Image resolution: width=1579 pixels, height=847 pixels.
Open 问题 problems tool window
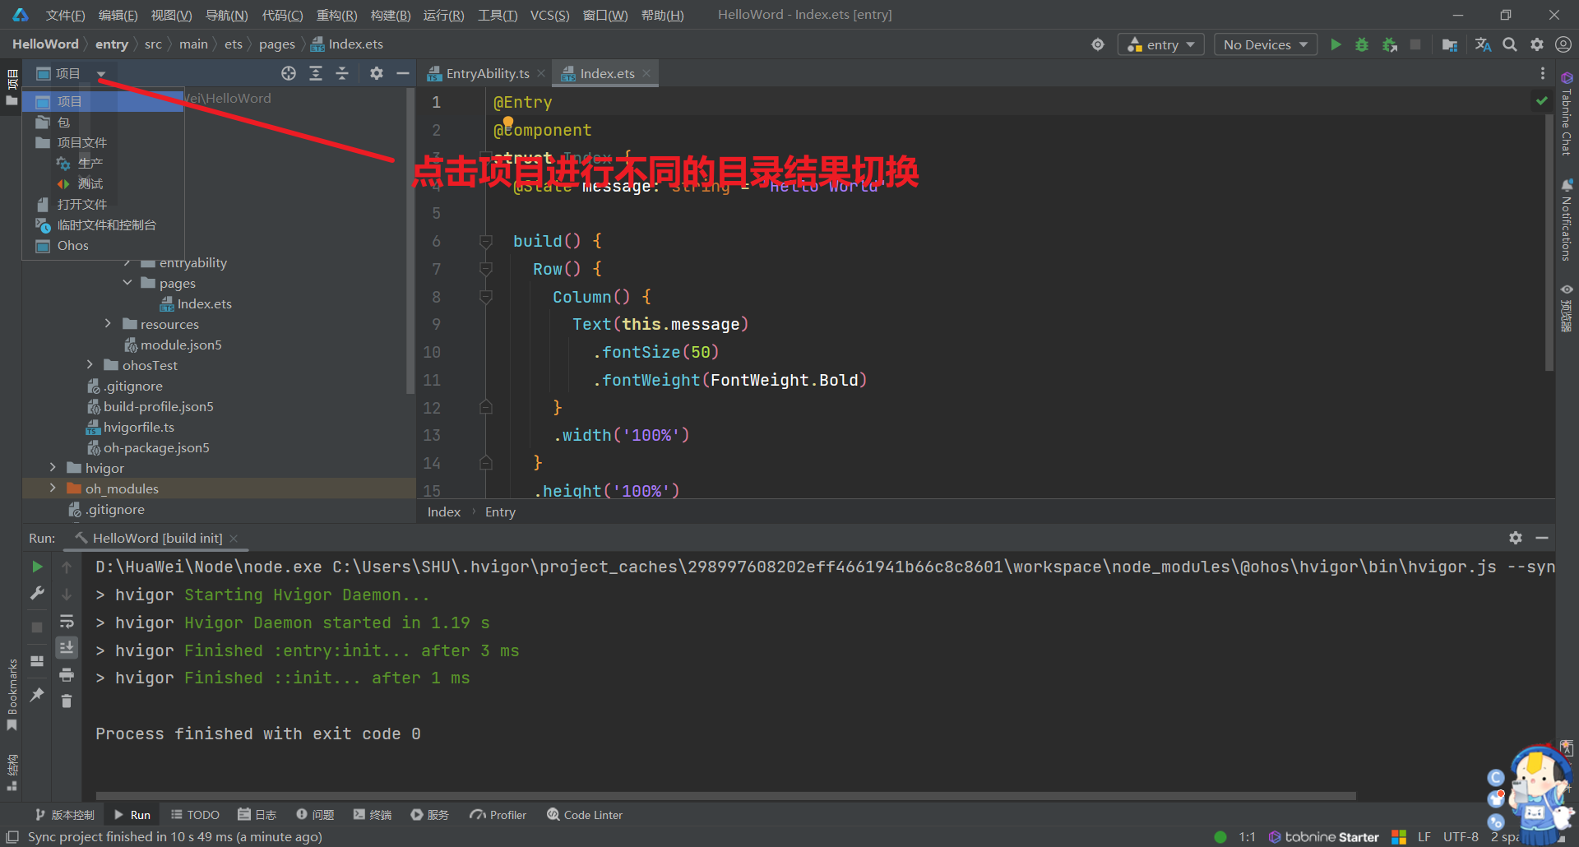pyautogui.click(x=316, y=815)
